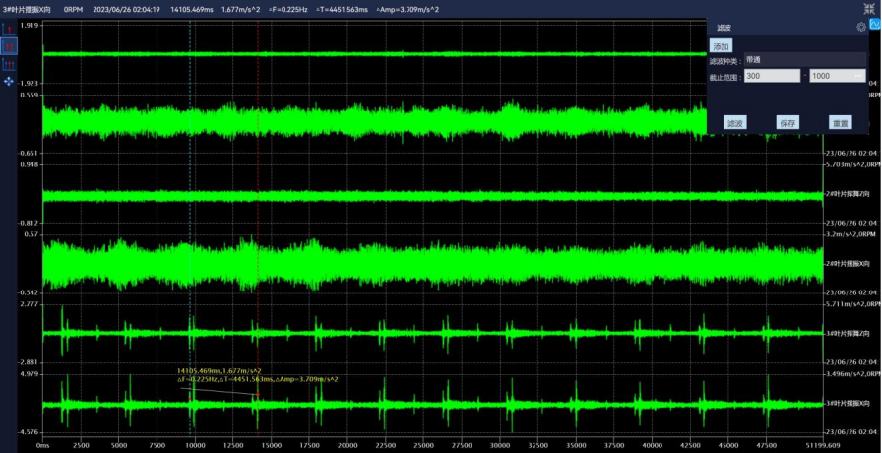The width and height of the screenshot is (882, 453).
Task: Click the 保存 save button
Action: pos(787,123)
